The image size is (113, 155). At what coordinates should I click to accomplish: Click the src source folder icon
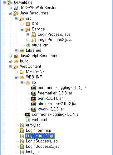point(22,19)
